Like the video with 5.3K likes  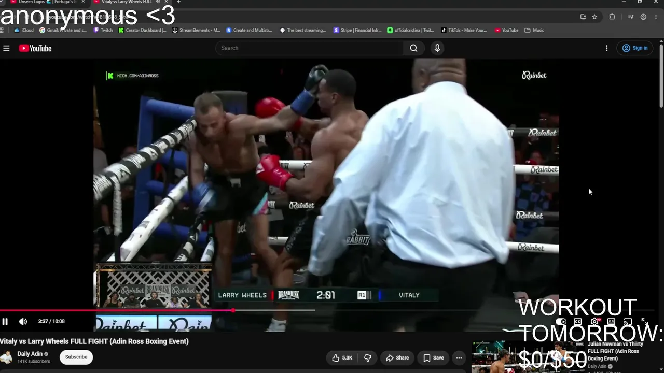[x=342, y=357]
